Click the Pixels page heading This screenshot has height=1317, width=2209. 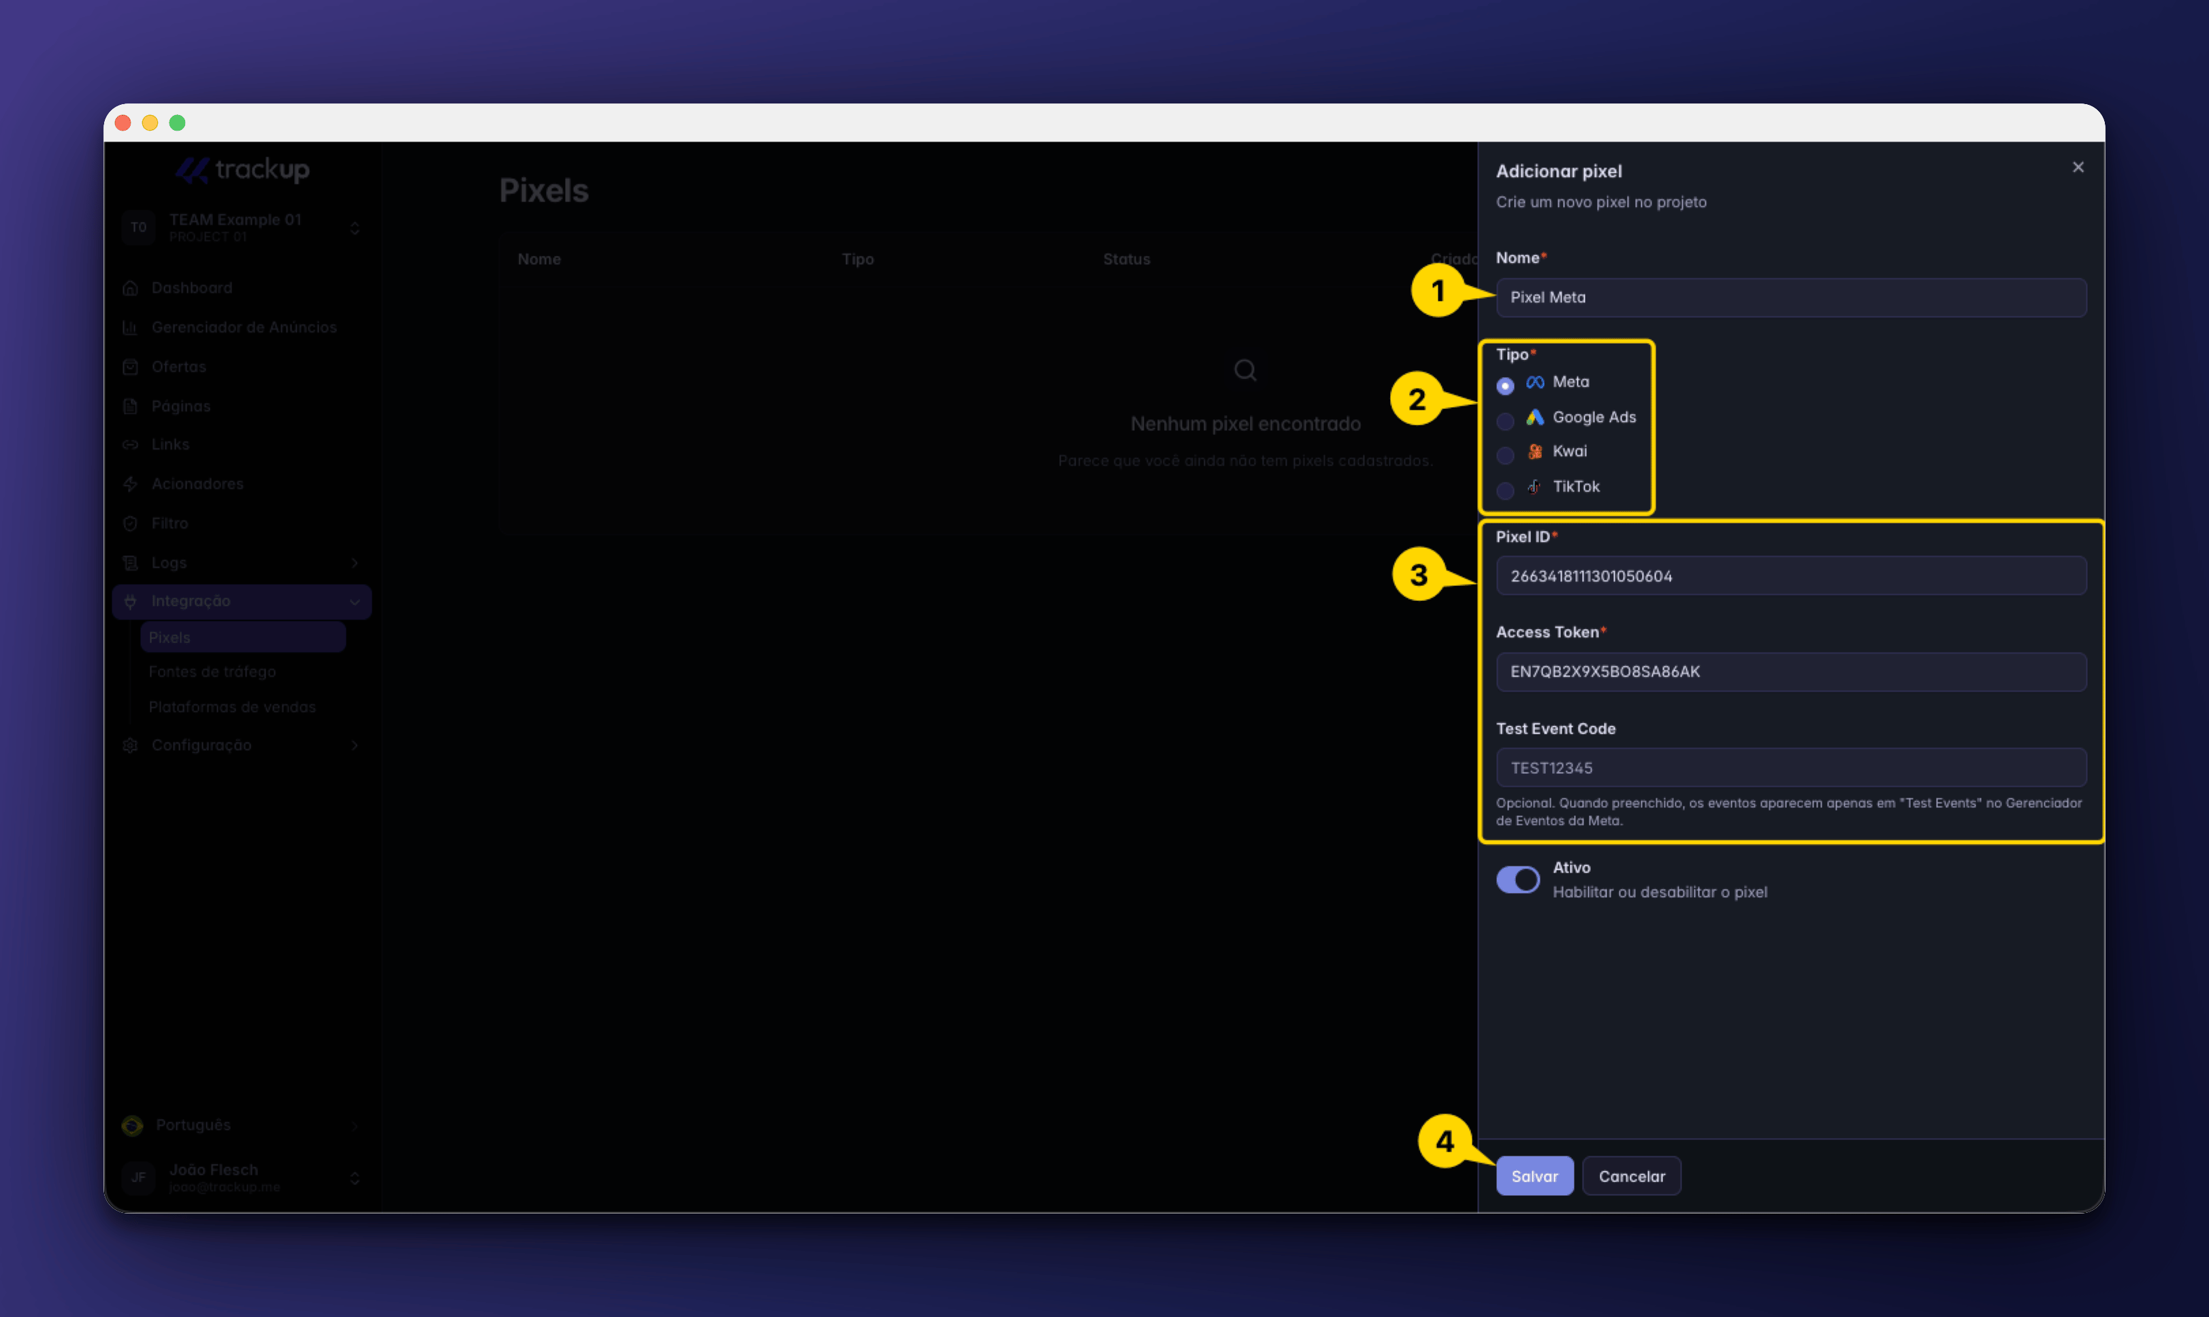click(x=543, y=191)
